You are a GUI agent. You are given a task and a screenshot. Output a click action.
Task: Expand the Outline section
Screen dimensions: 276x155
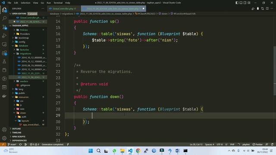pyautogui.click(x=16, y=129)
